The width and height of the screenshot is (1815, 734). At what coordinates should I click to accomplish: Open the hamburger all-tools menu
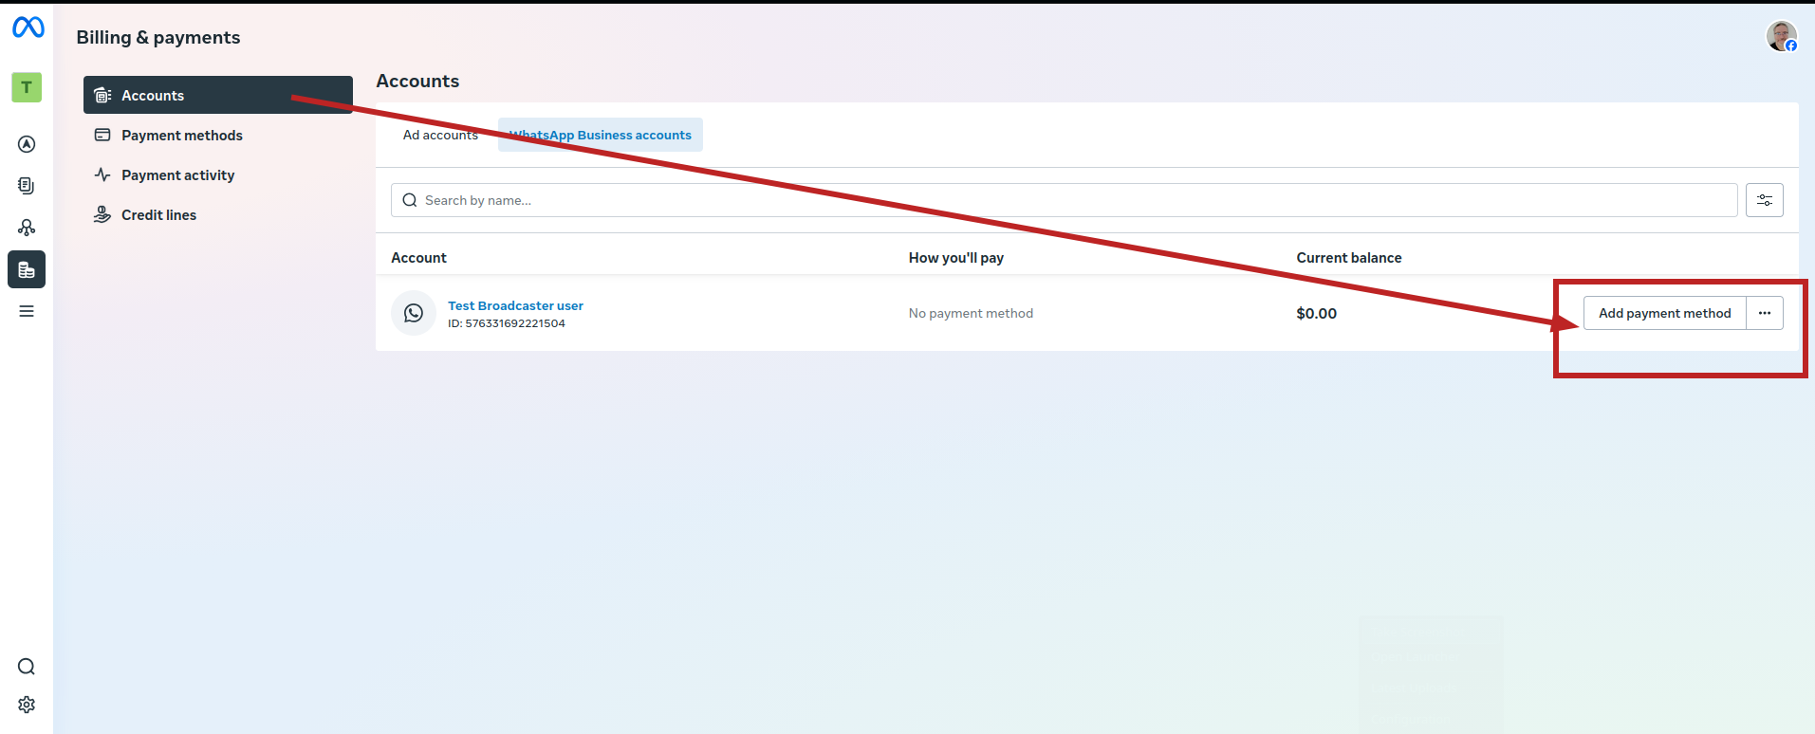(27, 311)
